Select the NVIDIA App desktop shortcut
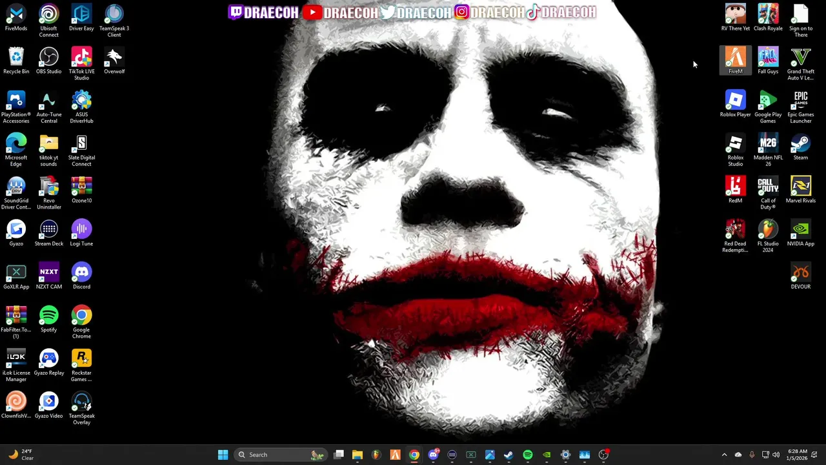Screen dimensions: 826x465 click(x=801, y=233)
